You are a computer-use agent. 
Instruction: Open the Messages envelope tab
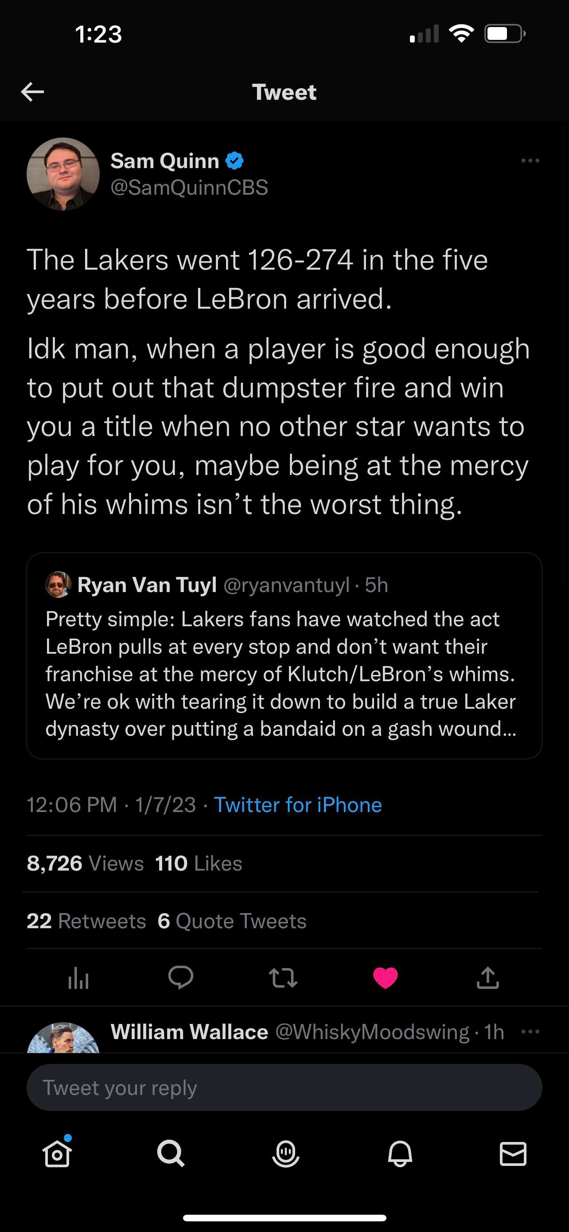[513, 1154]
